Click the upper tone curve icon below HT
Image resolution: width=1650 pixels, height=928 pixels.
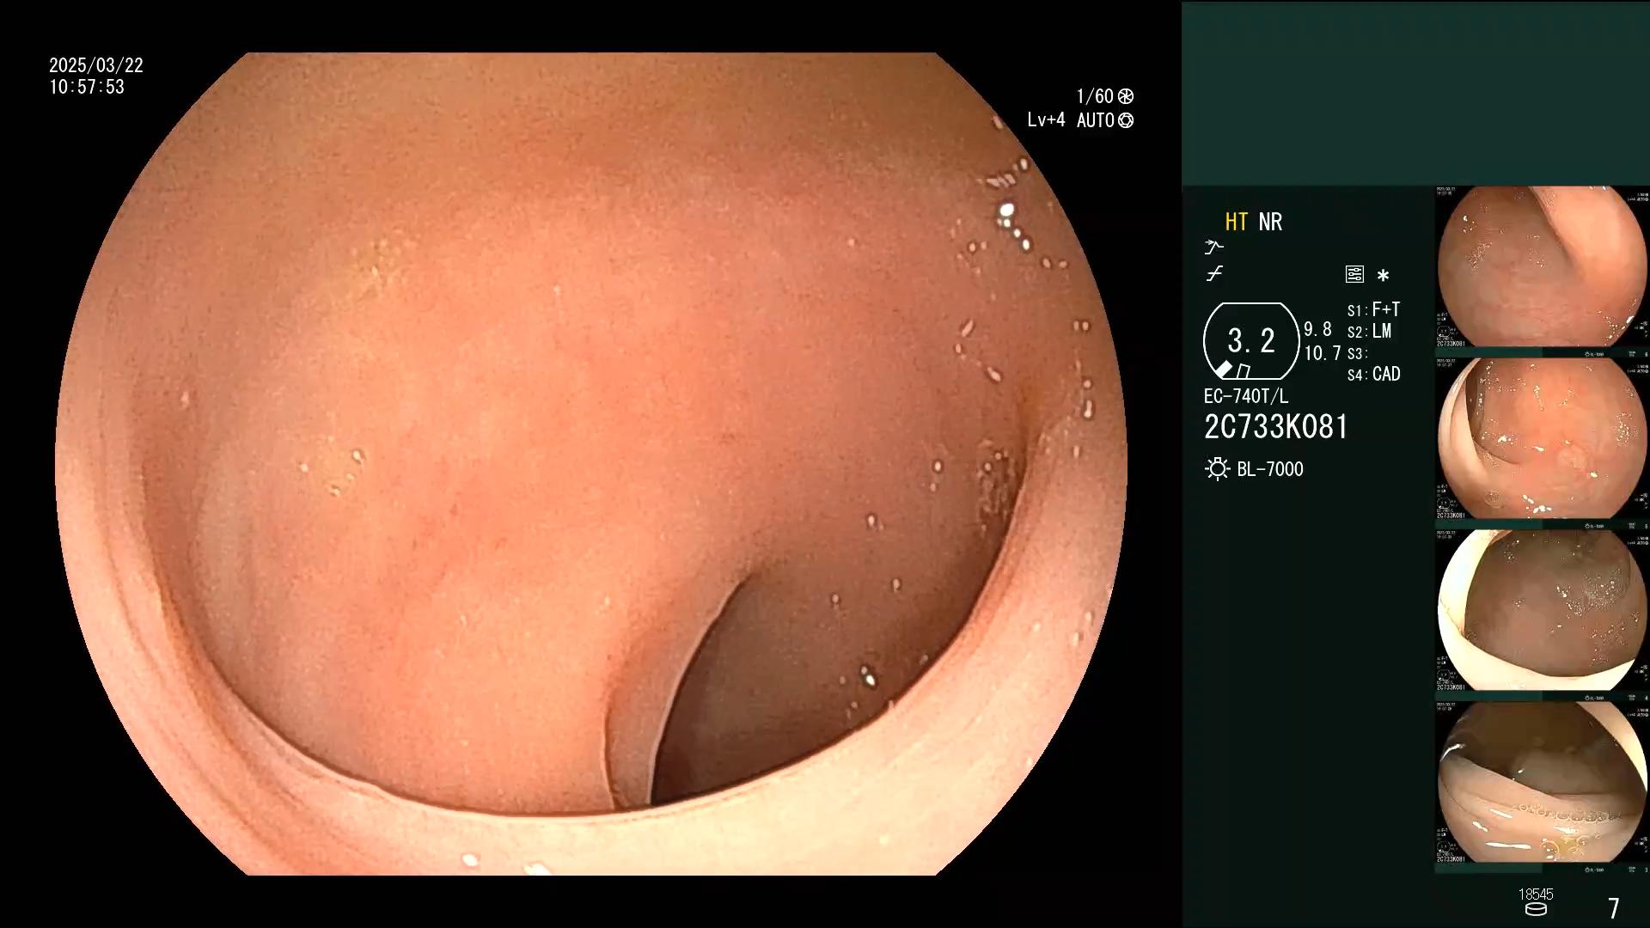pyautogui.click(x=1213, y=247)
